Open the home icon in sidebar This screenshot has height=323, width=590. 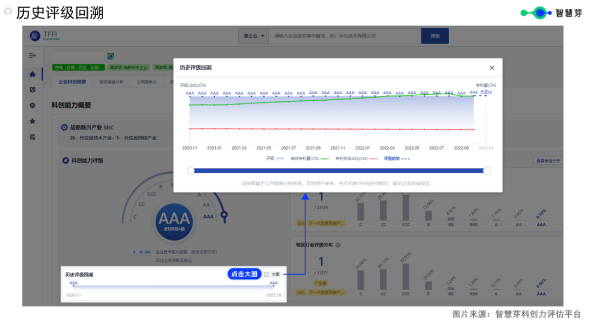click(33, 74)
